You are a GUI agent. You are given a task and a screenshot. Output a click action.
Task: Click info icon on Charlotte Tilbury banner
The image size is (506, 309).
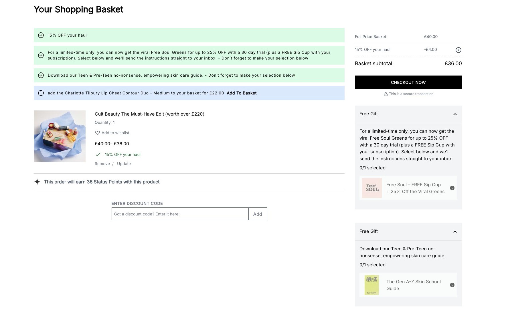(x=41, y=93)
